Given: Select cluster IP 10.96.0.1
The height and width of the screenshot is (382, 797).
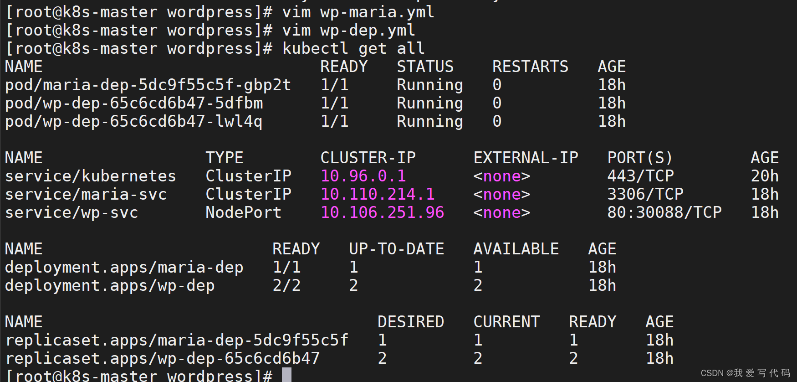Looking at the screenshot, I should point(363,176).
